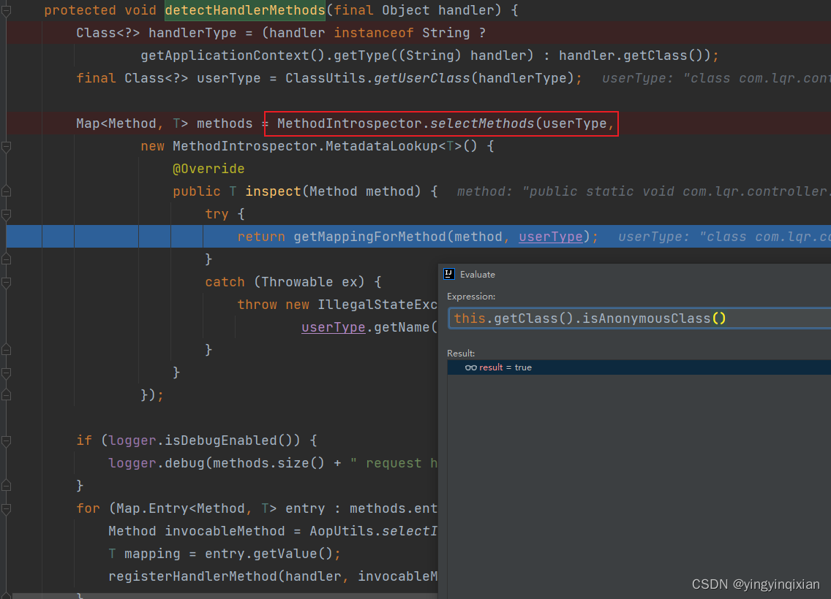Click 'registerHandlerMethod' call near the bottom
Screen dimensions: 831x599
[193, 577]
